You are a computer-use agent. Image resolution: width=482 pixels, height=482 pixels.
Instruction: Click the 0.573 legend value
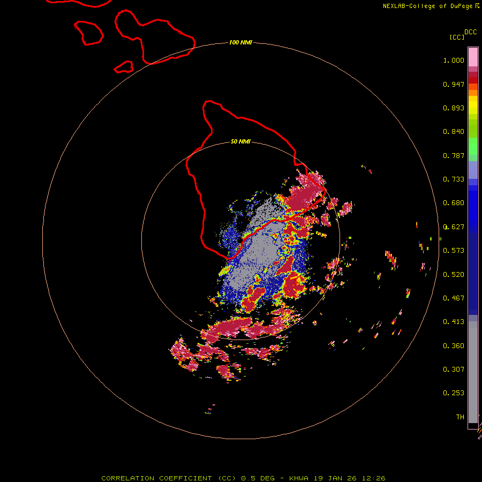(454, 251)
